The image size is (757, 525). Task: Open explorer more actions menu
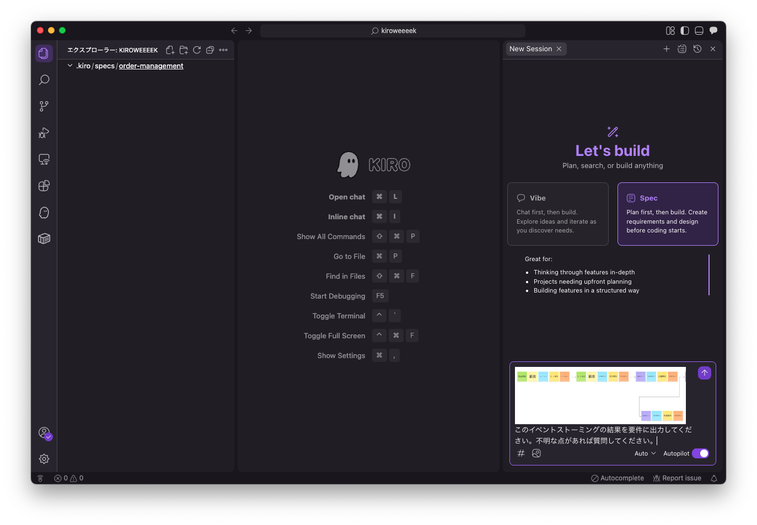[x=223, y=50]
